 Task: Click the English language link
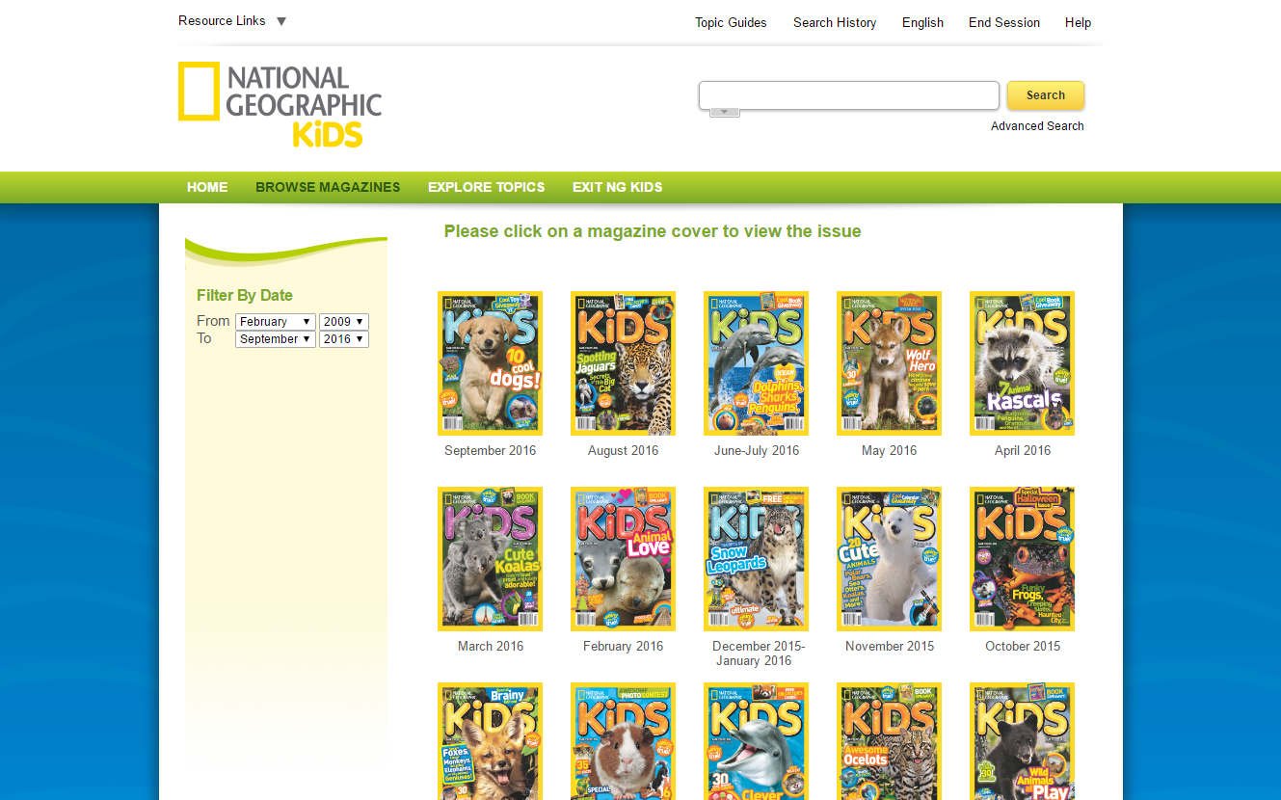(922, 22)
